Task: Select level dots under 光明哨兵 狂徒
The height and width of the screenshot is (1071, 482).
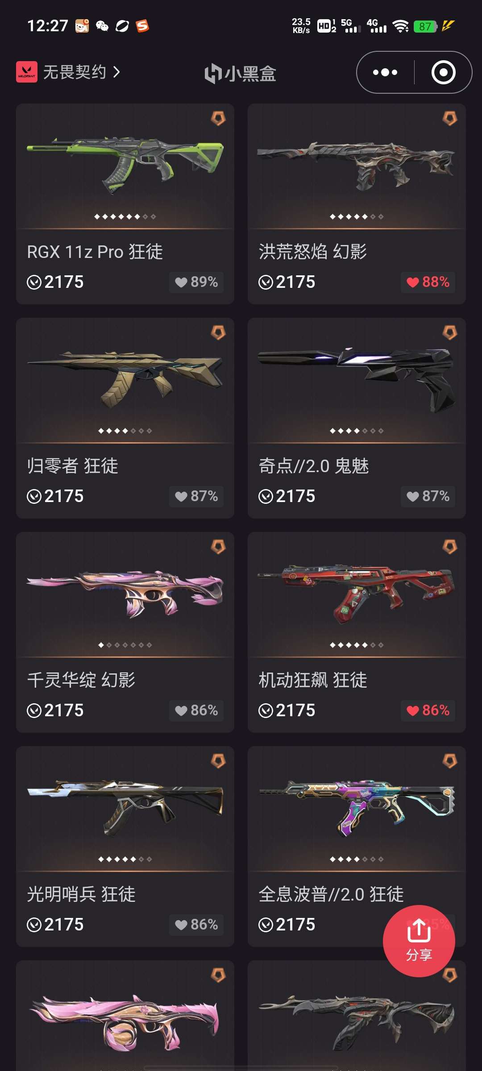Action: 125,859
